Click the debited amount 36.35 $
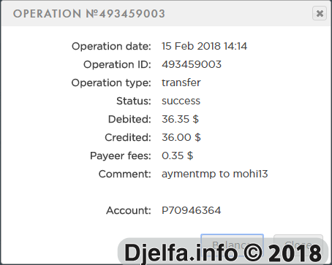This screenshot has width=332, height=265. [180, 119]
